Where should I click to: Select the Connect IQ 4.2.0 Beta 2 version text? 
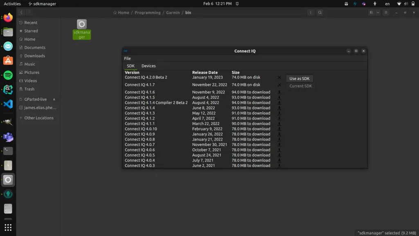[146, 77]
